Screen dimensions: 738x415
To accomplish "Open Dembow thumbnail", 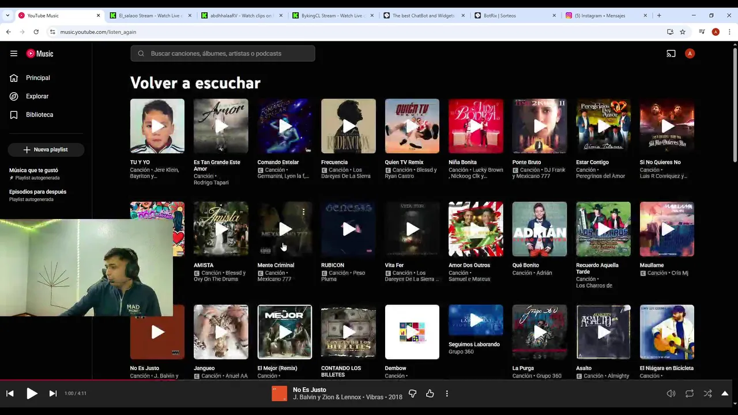I will coord(412,332).
